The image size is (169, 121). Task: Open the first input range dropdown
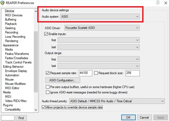click(x=99, y=40)
